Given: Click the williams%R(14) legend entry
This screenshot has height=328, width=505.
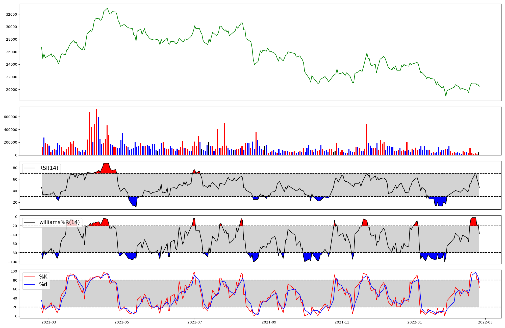Looking at the screenshot, I should click(x=59, y=222).
